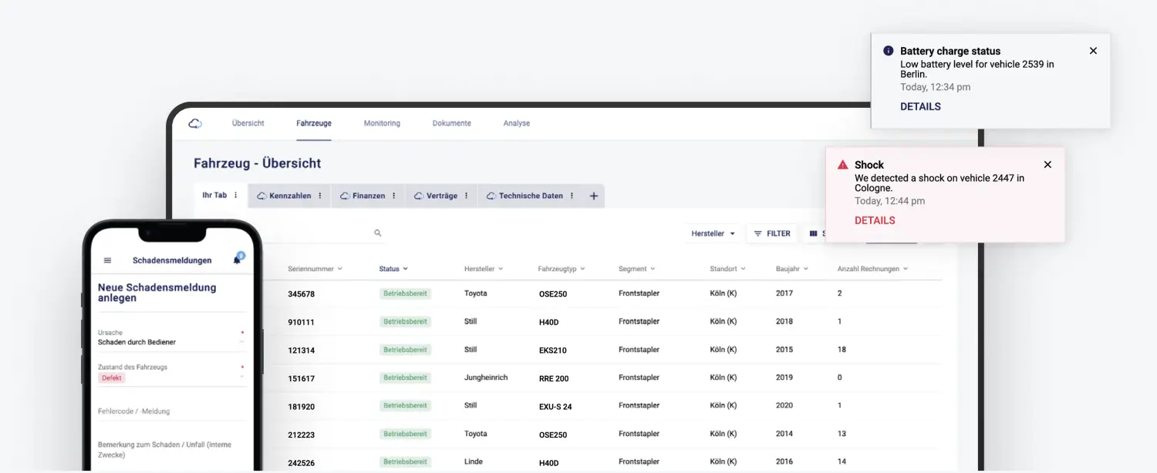Click the red warning icon in Shock alert
This screenshot has height=473, width=1157.
(x=842, y=165)
